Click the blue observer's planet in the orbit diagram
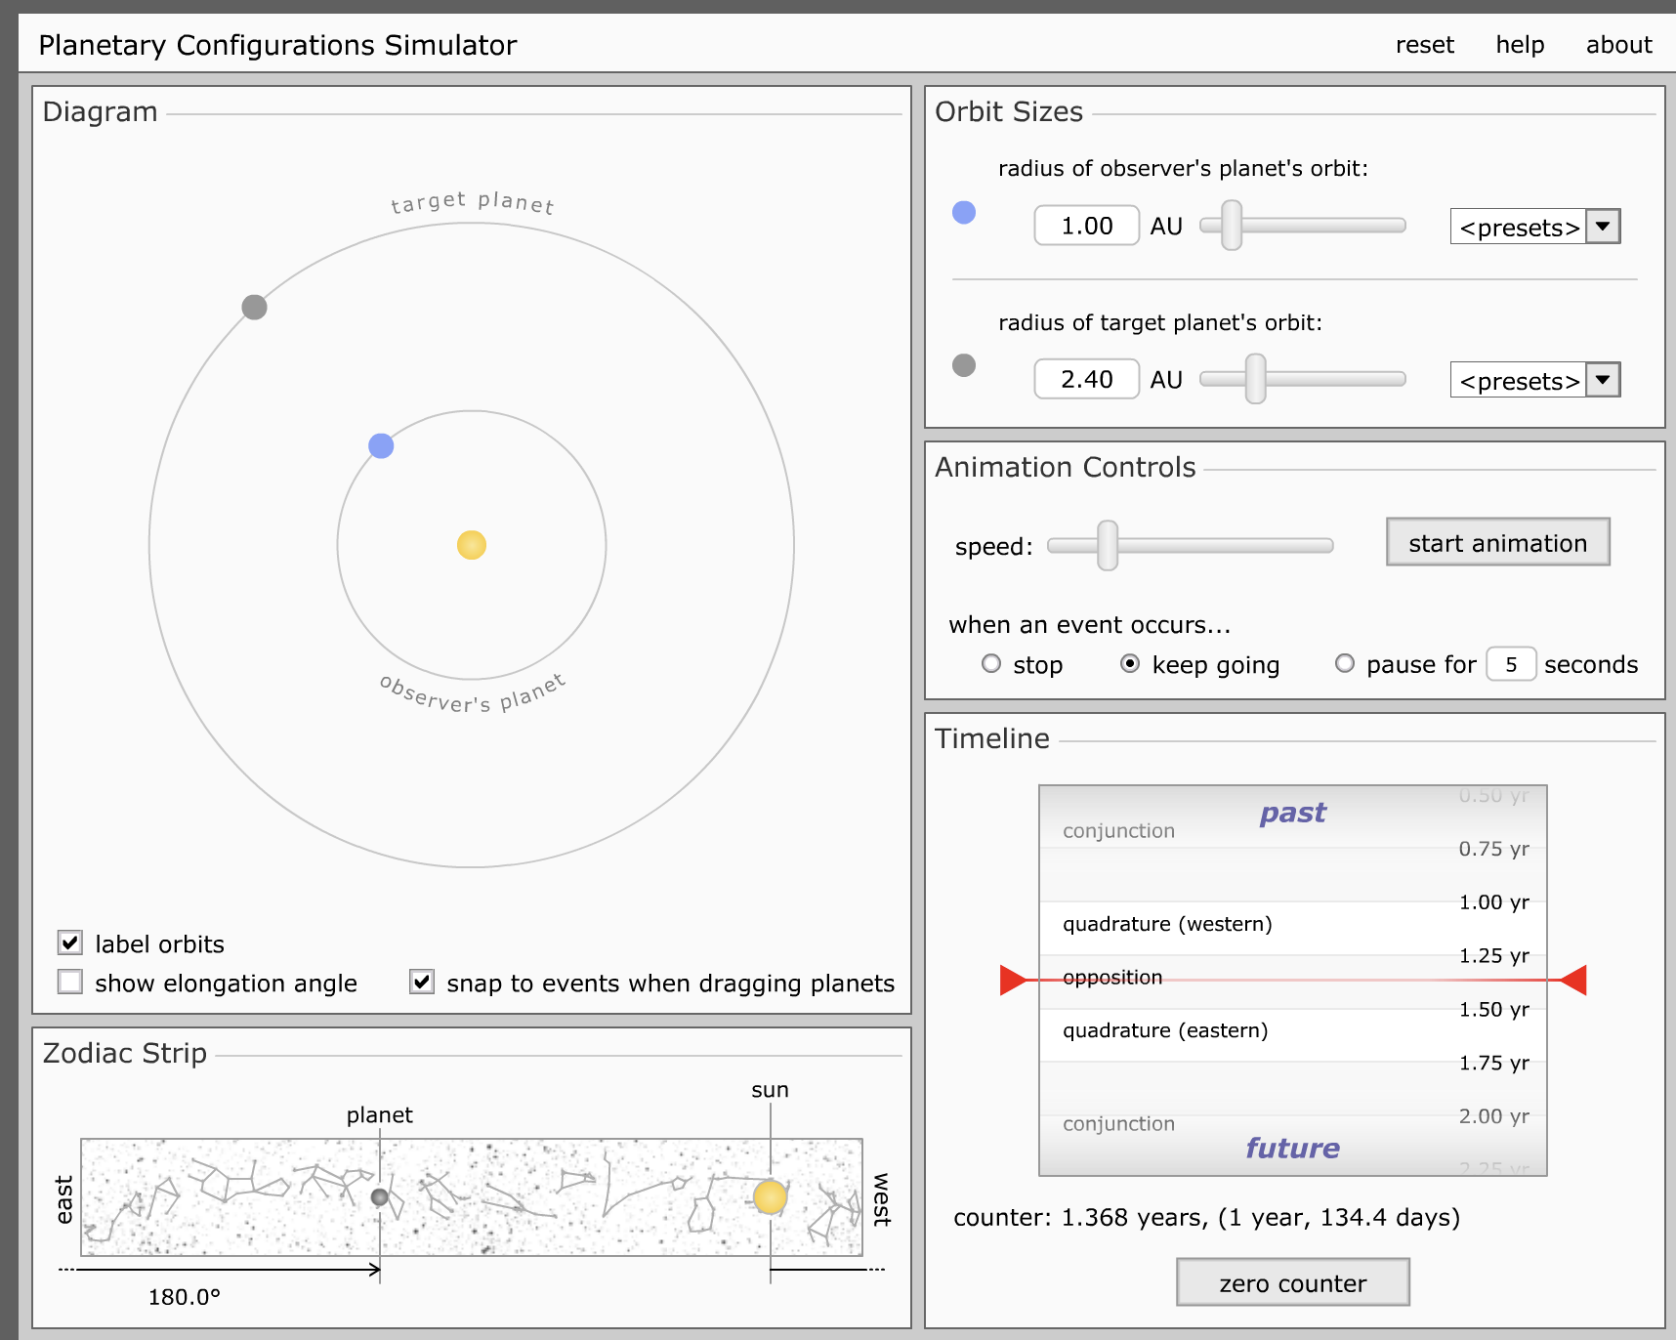The height and width of the screenshot is (1340, 1676). click(x=381, y=446)
